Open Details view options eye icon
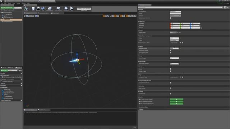 228,7
